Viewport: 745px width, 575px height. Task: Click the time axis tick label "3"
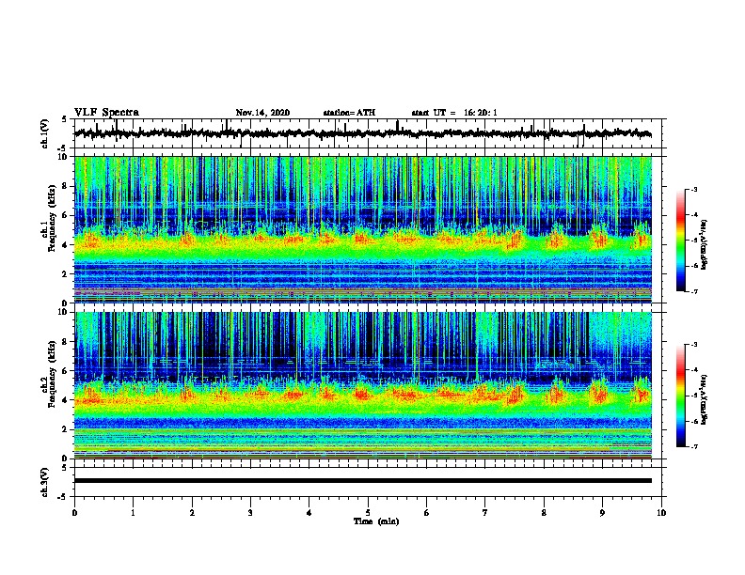coord(250,513)
